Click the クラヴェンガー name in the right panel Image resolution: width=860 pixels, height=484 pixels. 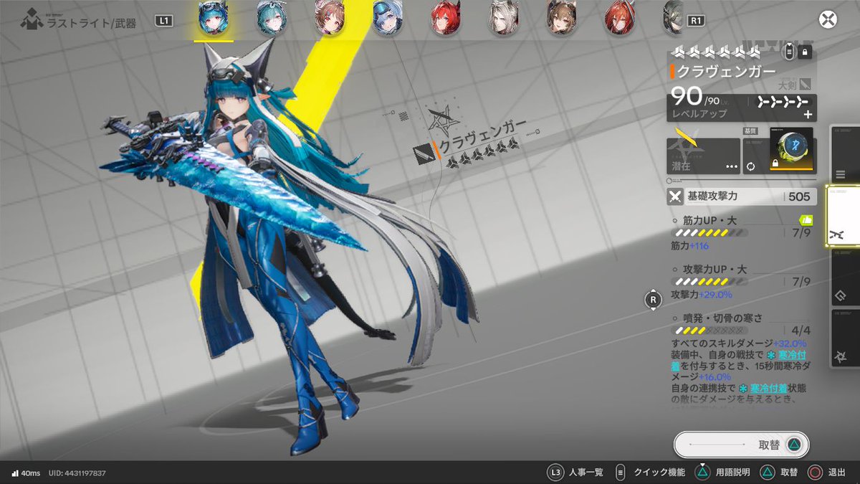pyautogui.click(x=726, y=72)
